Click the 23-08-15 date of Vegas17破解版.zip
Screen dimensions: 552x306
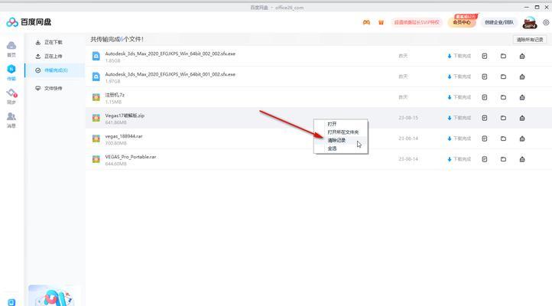click(x=408, y=118)
